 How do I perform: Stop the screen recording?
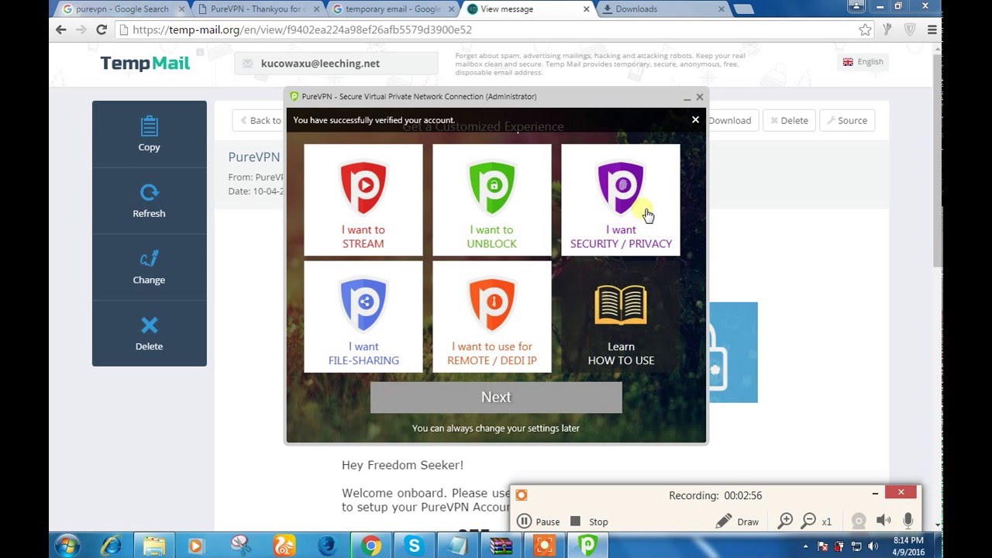pyautogui.click(x=590, y=522)
